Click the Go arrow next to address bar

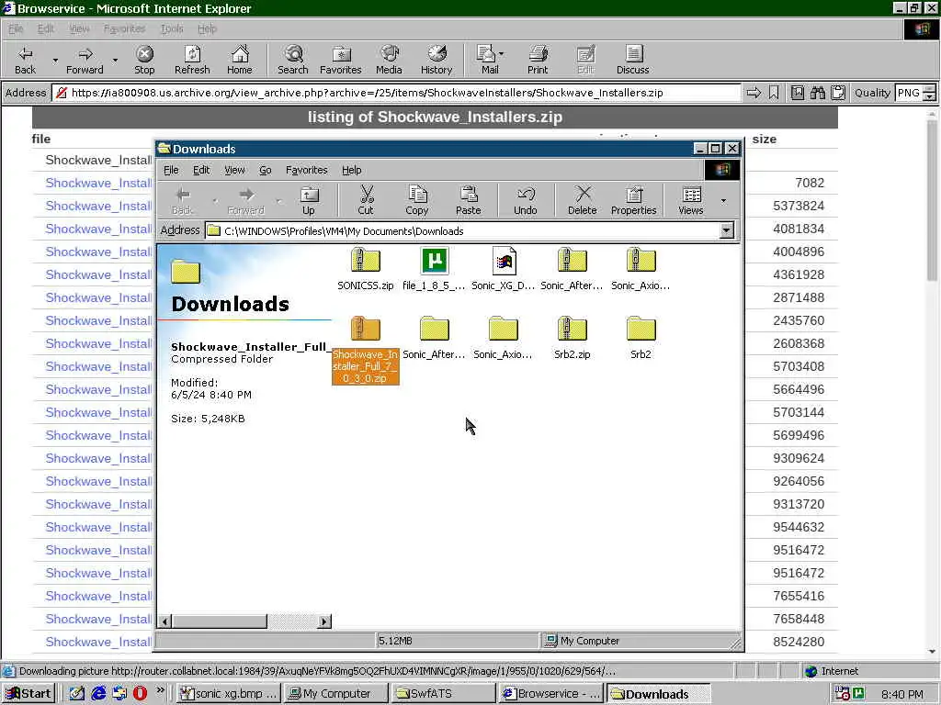754,93
